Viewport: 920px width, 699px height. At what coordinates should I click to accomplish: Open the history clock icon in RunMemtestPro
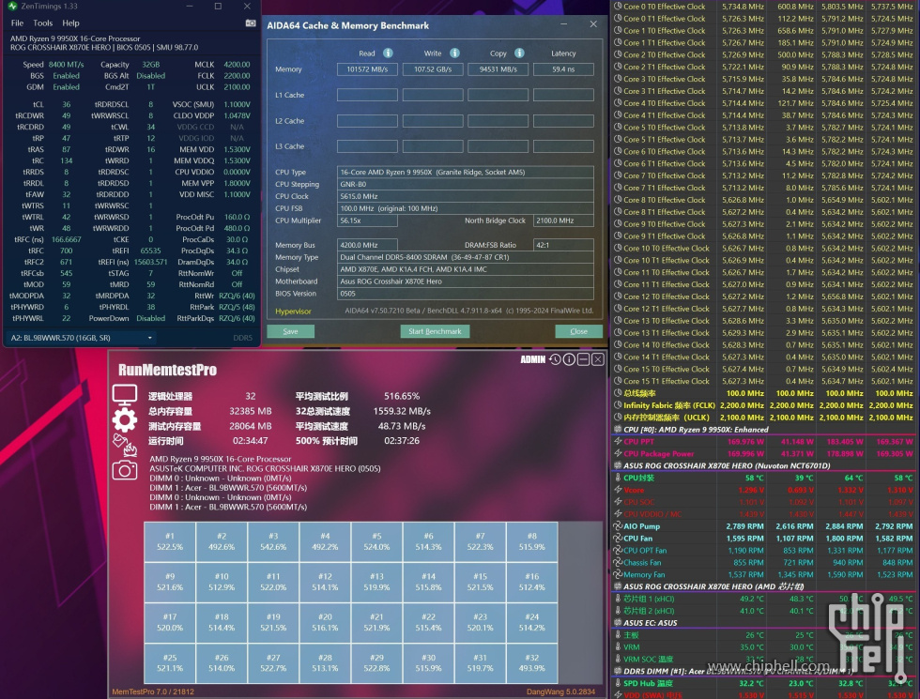pyautogui.click(x=555, y=359)
